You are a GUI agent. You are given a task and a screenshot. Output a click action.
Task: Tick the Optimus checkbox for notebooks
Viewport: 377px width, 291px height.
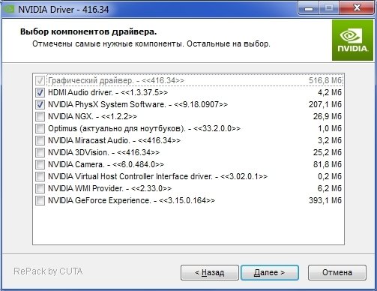[40, 128]
